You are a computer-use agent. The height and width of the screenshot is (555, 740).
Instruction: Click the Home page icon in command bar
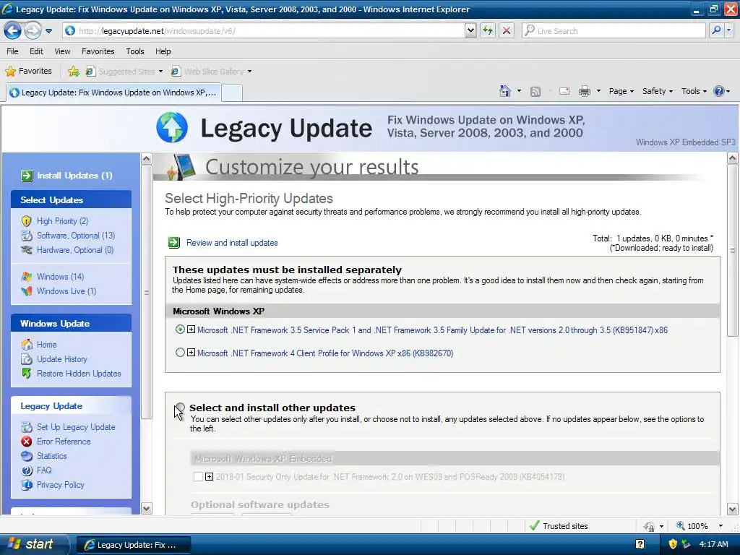[505, 91]
